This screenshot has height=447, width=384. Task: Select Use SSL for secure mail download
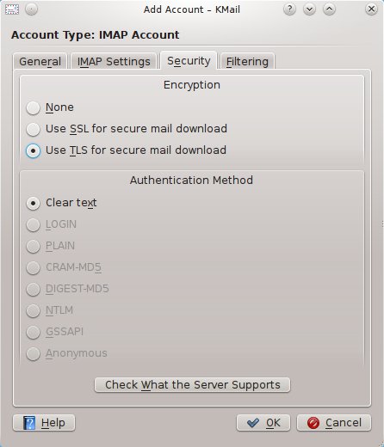(x=127, y=129)
